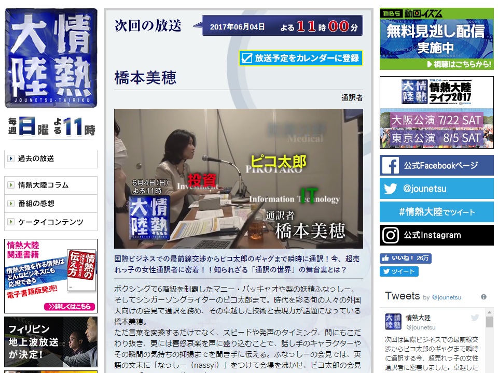This screenshot has height=373, width=498.
Task: Click the いいね! 26万 like button
Action: click(406, 258)
